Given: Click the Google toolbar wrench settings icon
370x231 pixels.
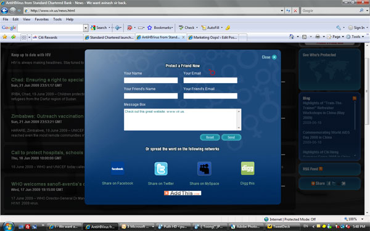Looking at the screenshot, I should click(339, 28).
